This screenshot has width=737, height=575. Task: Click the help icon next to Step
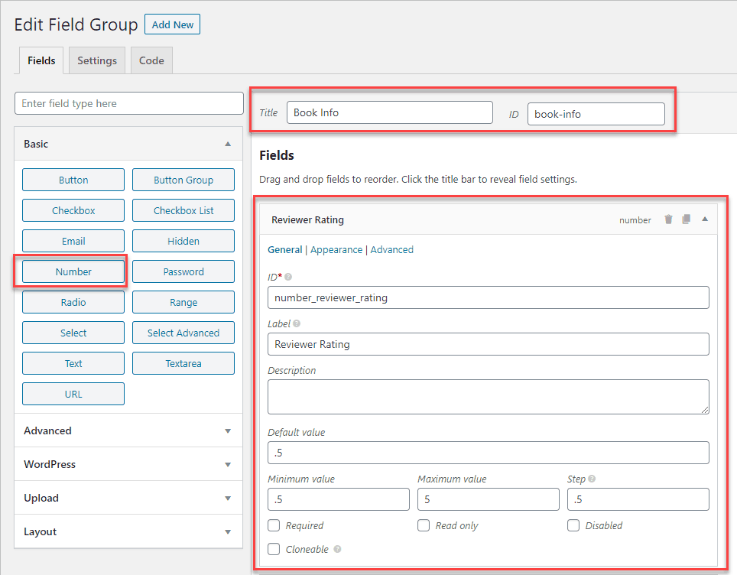tap(593, 479)
